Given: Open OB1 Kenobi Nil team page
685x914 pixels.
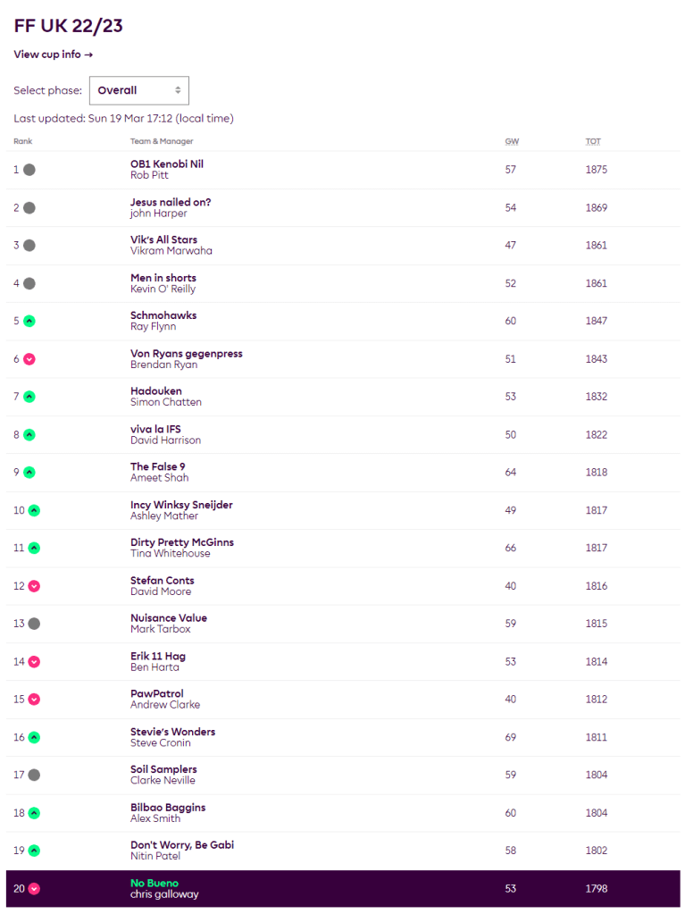Looking at the screenshot, I should [167, 164].
